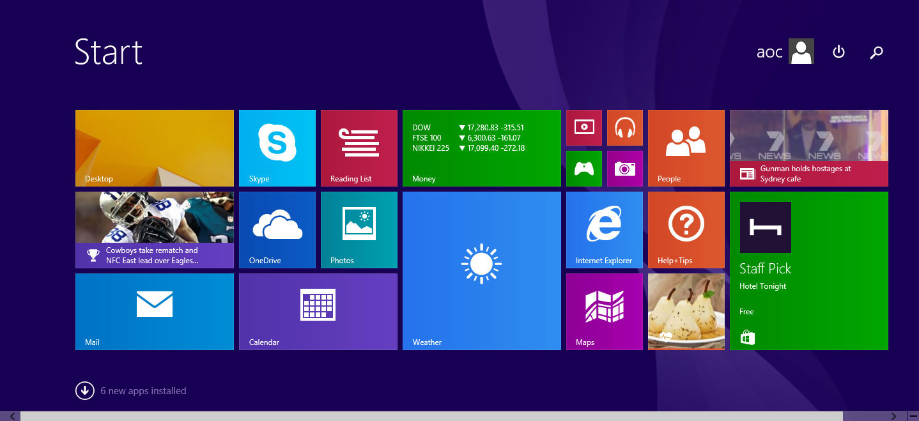Click the trophy icon on the Sports tile

point(93,256)
